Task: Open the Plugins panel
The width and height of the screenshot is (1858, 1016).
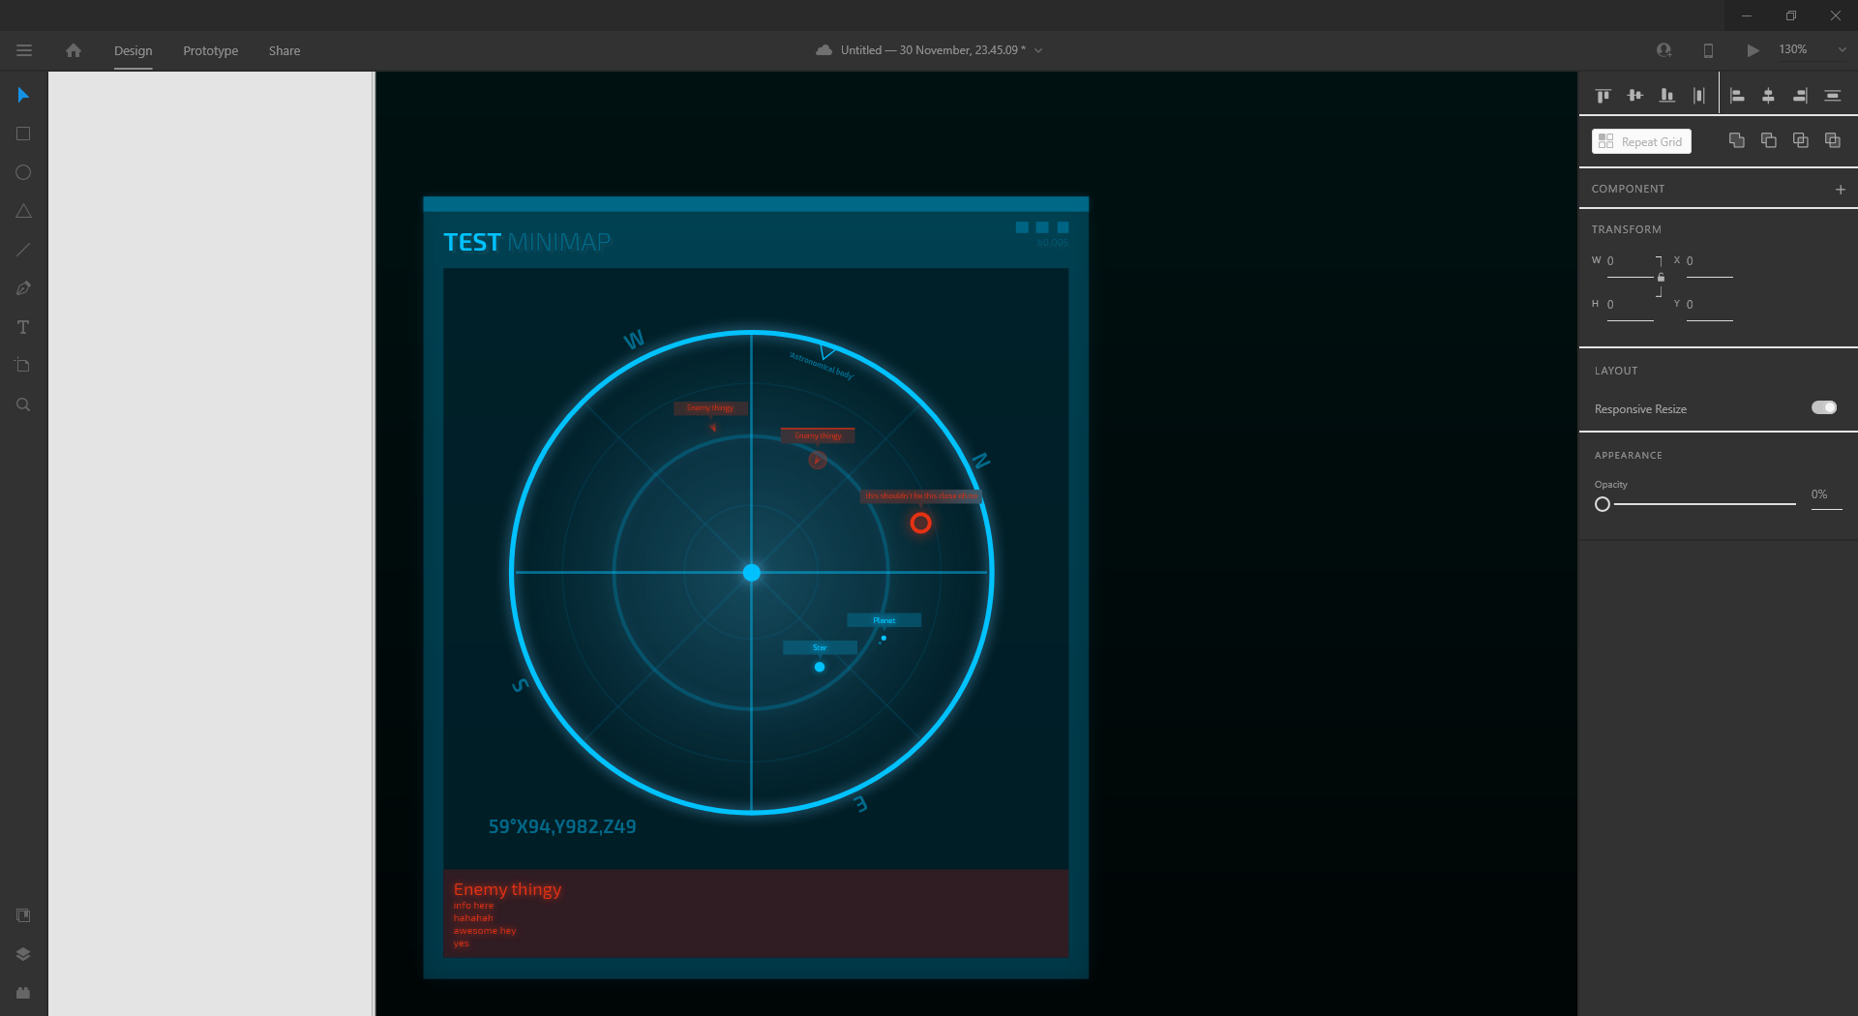Action: pos(23,993)
